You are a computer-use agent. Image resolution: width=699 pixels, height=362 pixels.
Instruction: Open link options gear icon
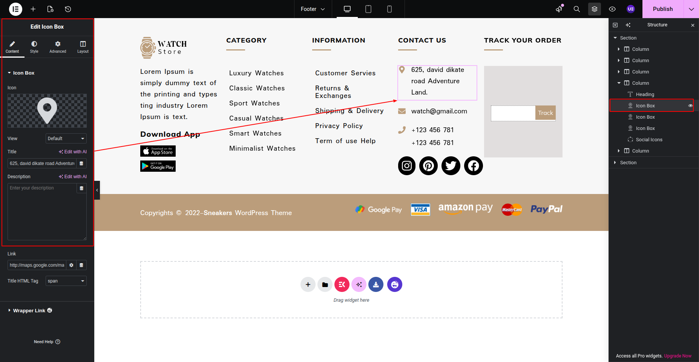pyautogui.click(x=71, y=265)
